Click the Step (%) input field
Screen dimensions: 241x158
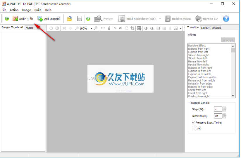tap(218, 109)
